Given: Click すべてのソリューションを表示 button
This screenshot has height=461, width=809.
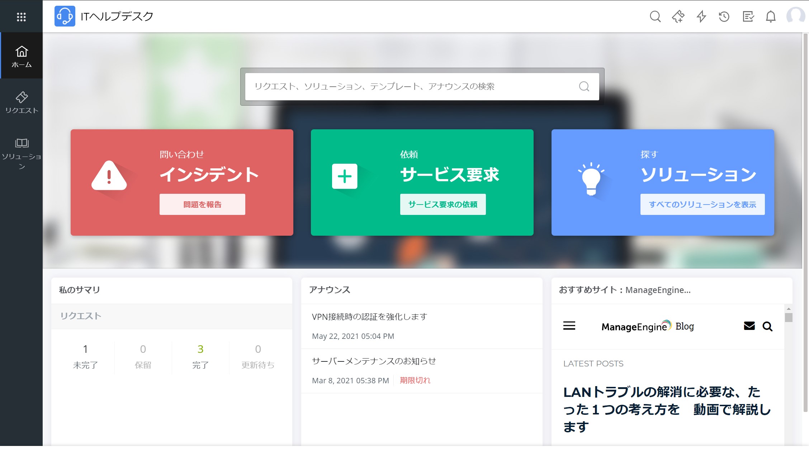Looking at the screenshot, I should pos(702,205).
